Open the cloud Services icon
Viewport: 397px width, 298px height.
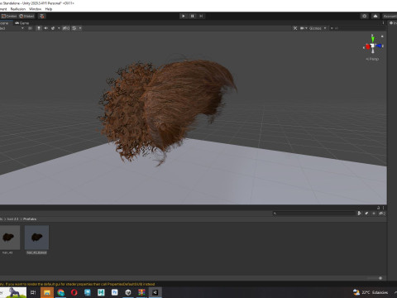[x=375, y=16]
